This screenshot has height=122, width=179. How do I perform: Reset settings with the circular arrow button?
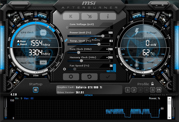[89, 77]
